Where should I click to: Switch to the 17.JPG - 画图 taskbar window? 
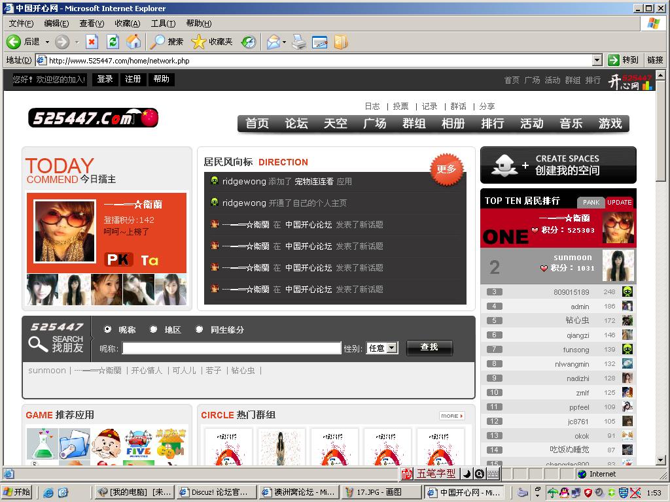(383, 492)
